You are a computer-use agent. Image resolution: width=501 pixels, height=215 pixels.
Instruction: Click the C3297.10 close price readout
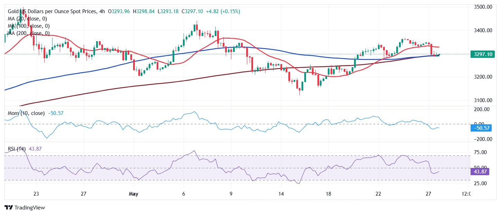click(x=187, y=11)
